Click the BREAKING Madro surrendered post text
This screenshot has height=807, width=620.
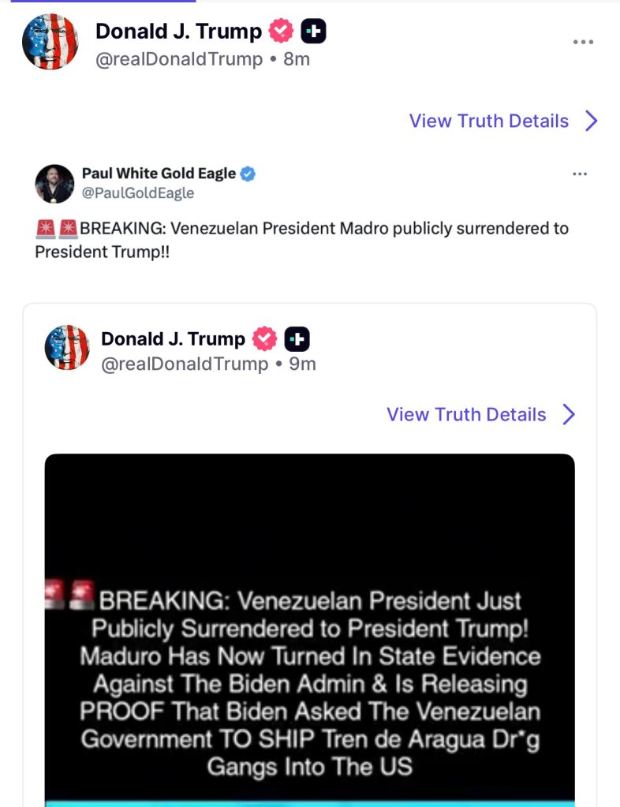301,240
